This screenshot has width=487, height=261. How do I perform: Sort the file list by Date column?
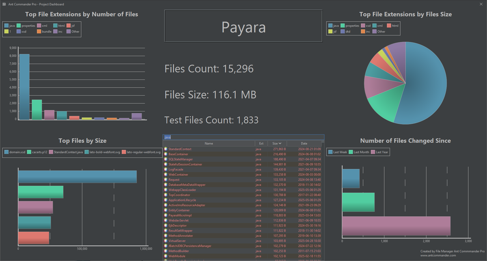point(304,143)
